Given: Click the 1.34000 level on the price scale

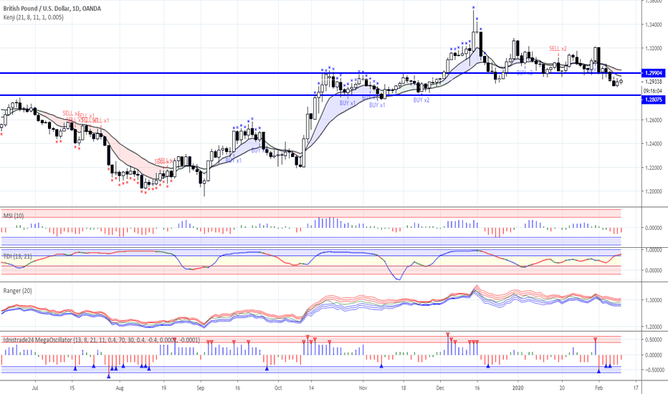Looking at the screenshot, I should [x=654, y=24].
